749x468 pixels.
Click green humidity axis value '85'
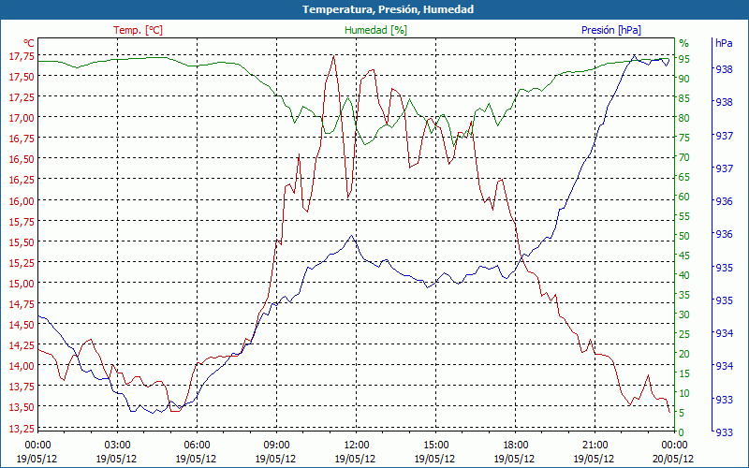coord(684,98)
